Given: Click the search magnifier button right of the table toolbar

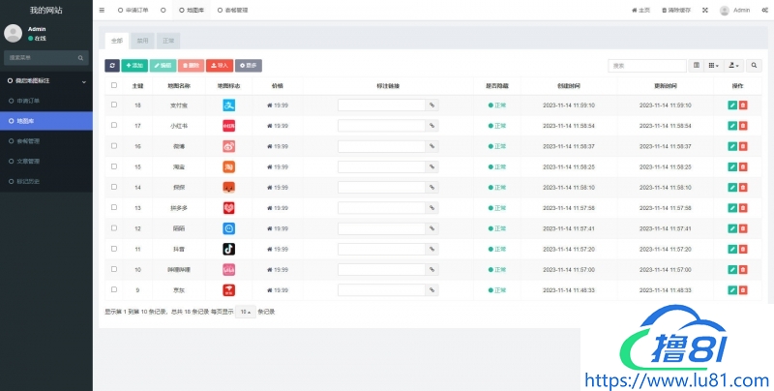Looking at the screenshot, I should pyautogui.click(x=755, y=66).
